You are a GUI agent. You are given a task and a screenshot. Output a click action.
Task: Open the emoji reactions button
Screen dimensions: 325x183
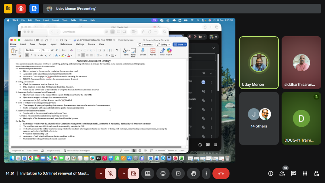tap(163, 173)
